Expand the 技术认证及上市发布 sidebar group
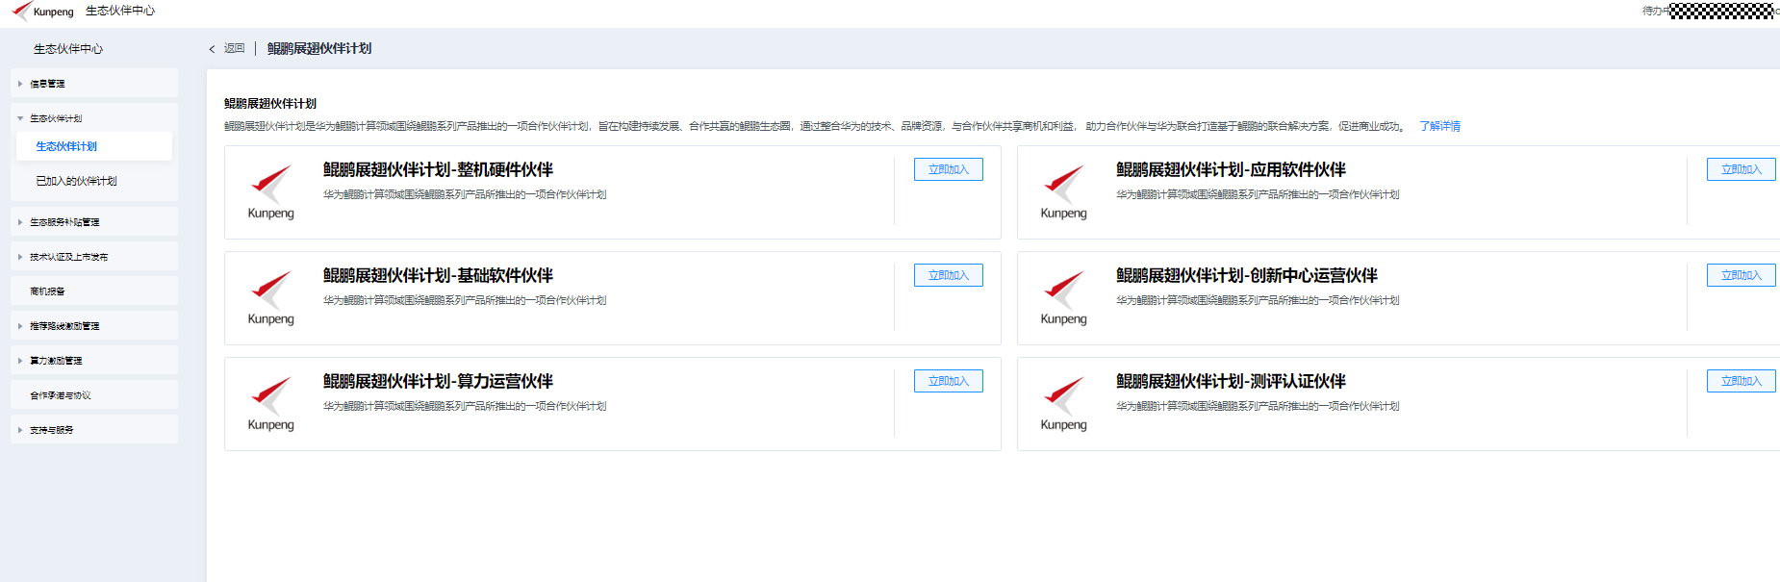The width and height of the screenshot is (1780, 582). click(94, 257)
